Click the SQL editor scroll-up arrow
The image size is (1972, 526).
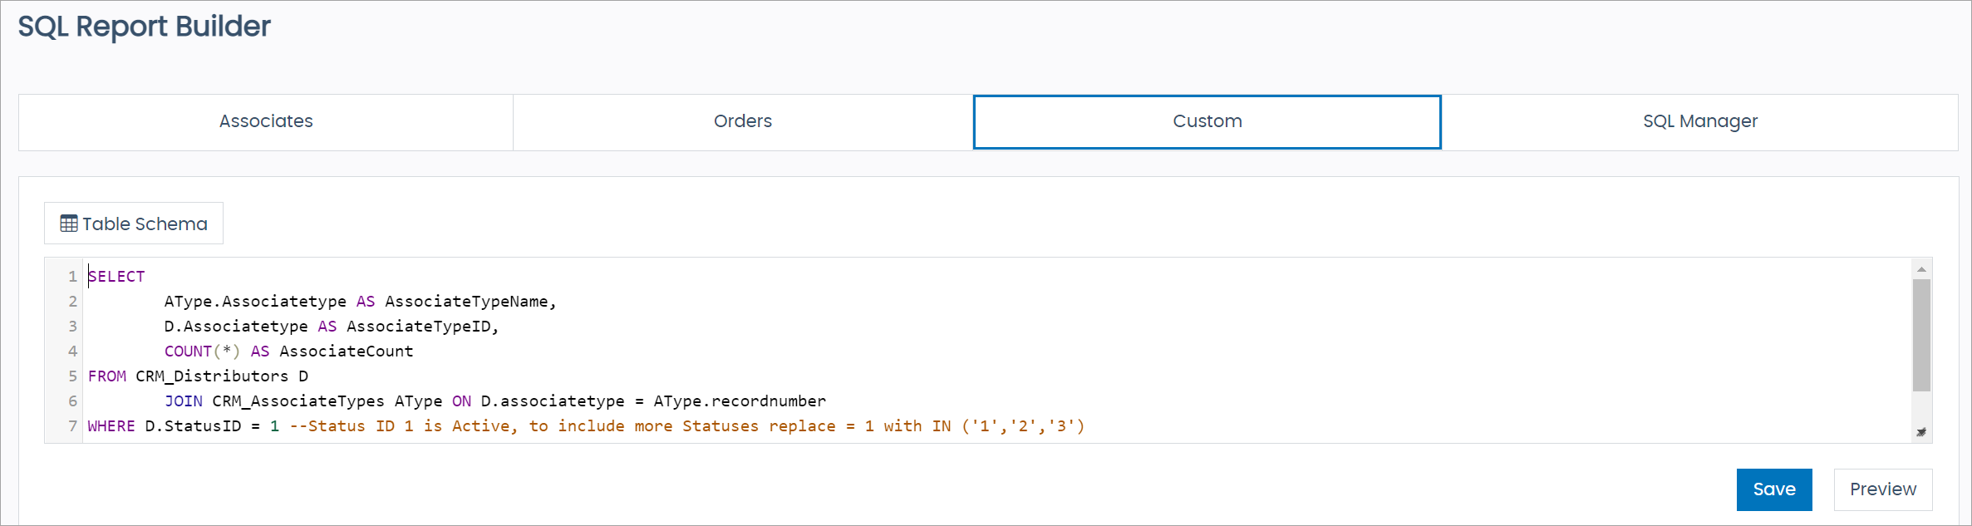(x=1921, y=268)
